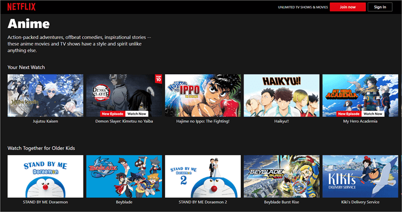Open the My Hero Academia thumbnail
This screenshot has height=212, width=402.
(x=360, y=96)
